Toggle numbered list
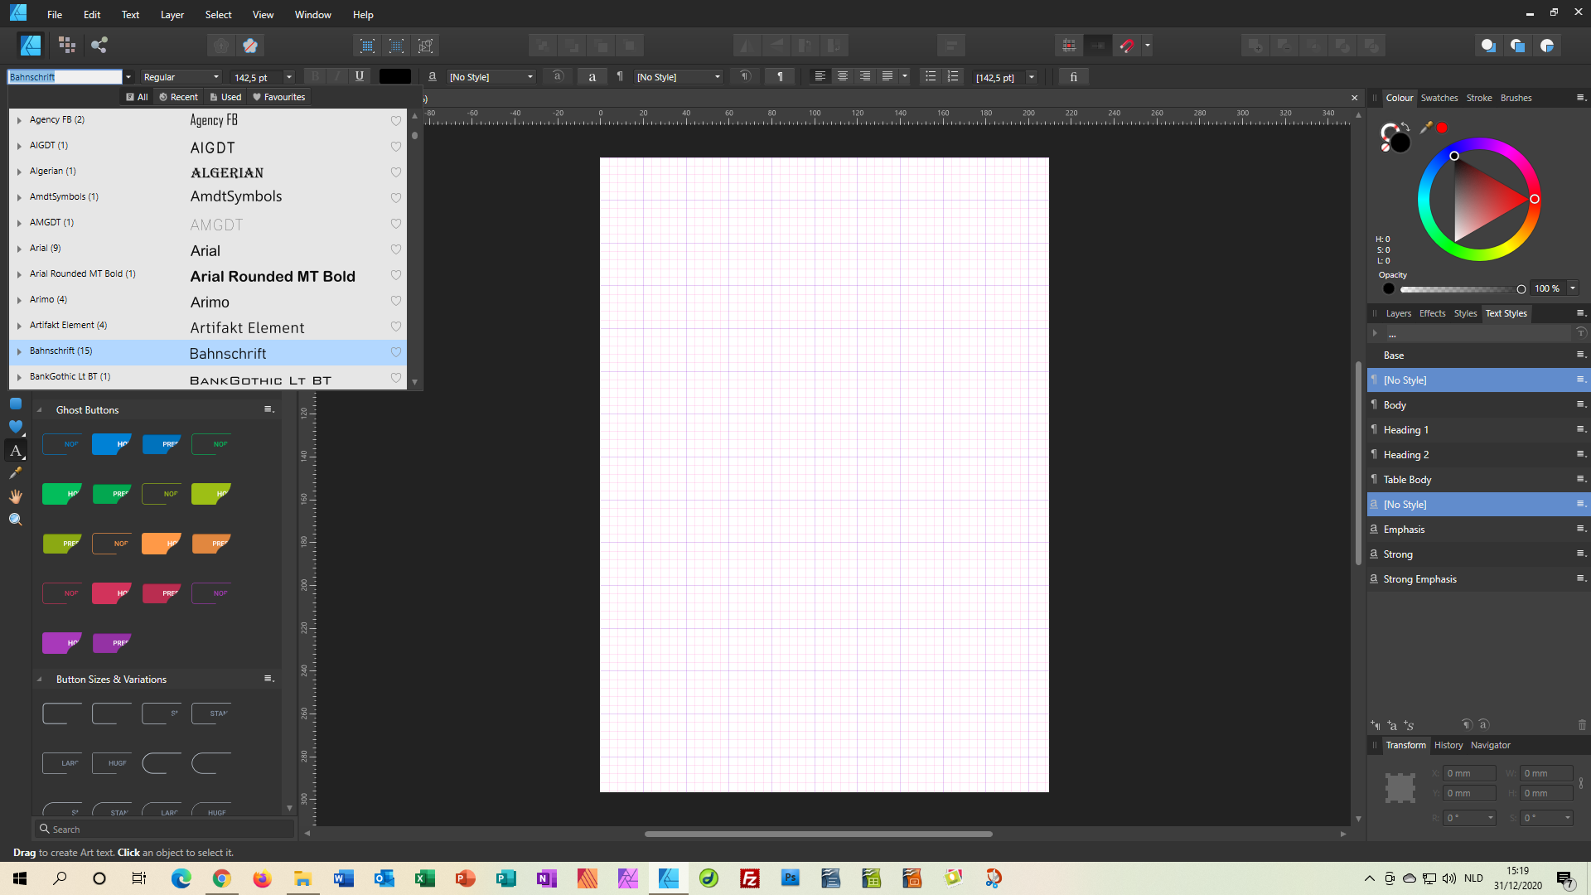The width and height of the screenshot is (1591, 895). (953, 76)
